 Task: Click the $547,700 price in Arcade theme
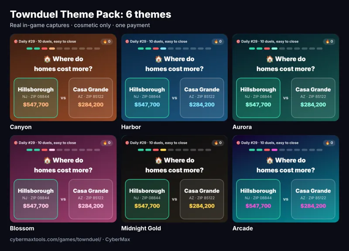coord(258,206)
